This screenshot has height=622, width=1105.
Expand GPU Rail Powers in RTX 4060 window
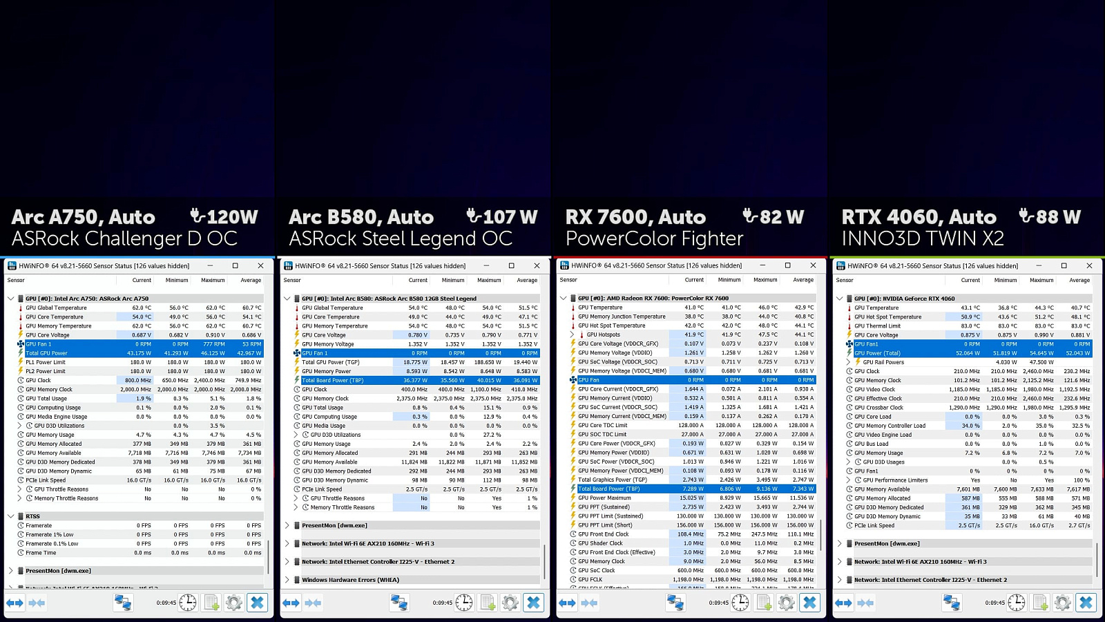tap(849, 362)
